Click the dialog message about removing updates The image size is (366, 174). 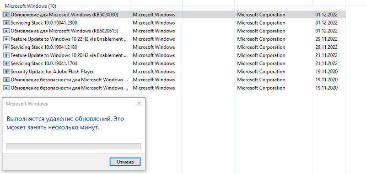click(65, 123)
